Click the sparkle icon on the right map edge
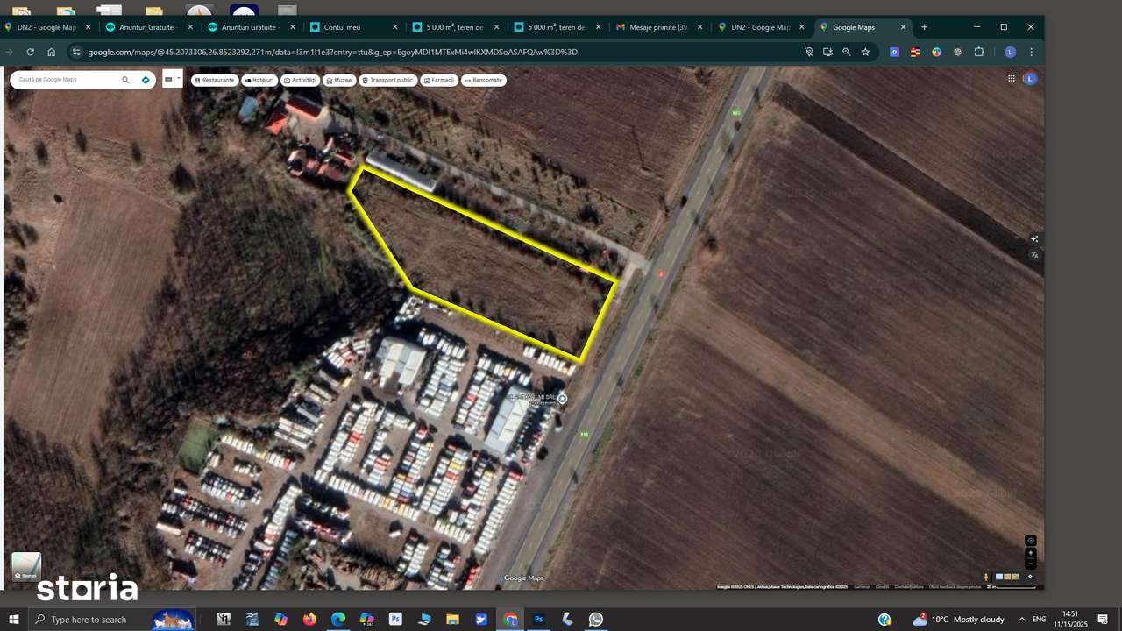Image resolution: width=1122 pixels, height=631 pixels. coord(1034,238)
